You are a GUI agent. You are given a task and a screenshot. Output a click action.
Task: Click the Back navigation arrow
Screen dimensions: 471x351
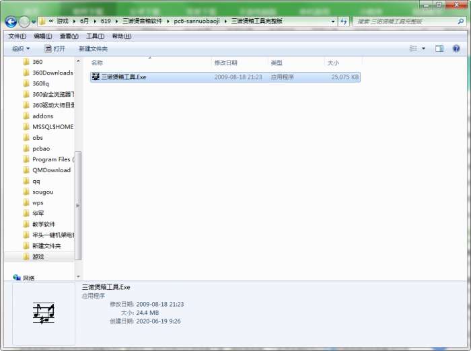click(x=11, y=22)
